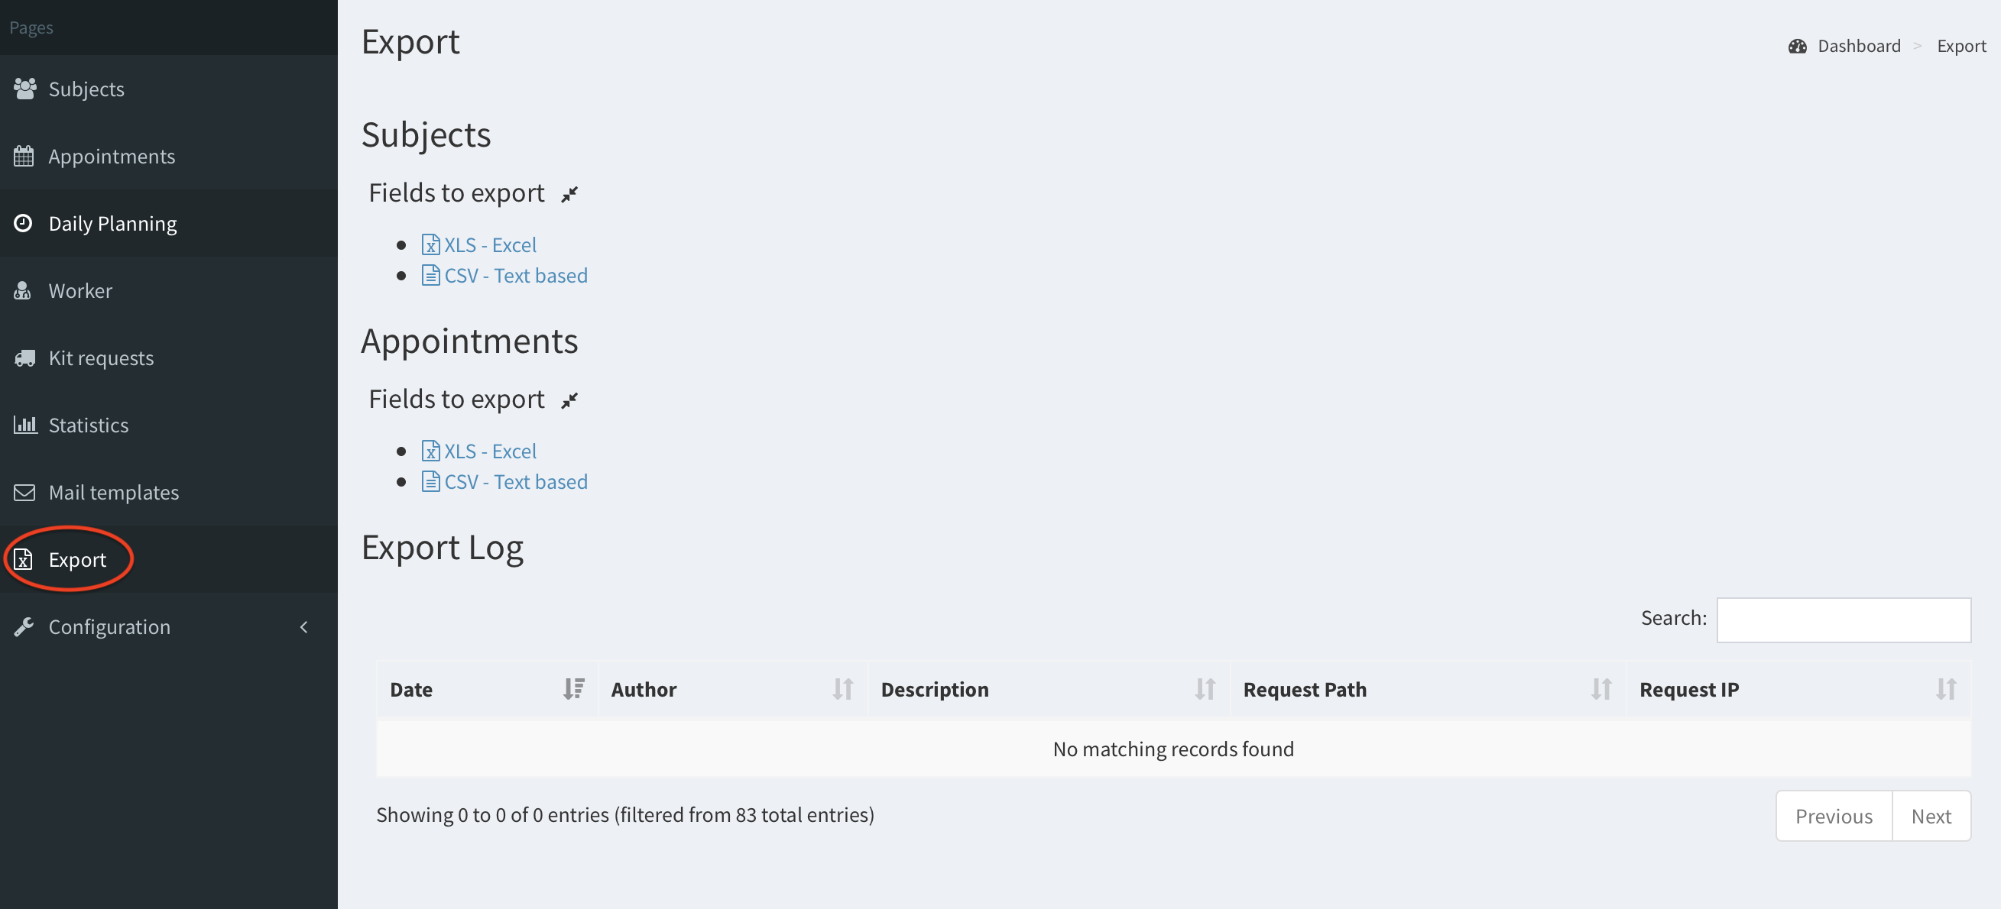Screen dimensions: 2001x909
Task: Collapse Subjects Fields to export section
Action: [x=569, y=194]
